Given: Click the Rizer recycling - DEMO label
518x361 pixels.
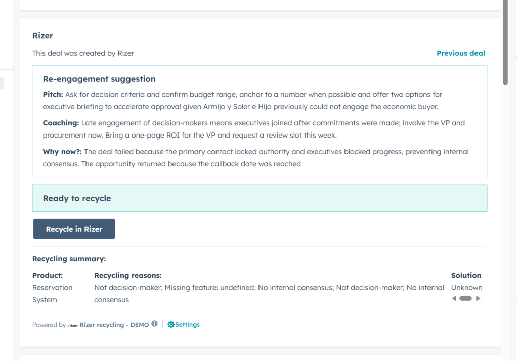Looking at the screenshot, I should click(114, 325).
